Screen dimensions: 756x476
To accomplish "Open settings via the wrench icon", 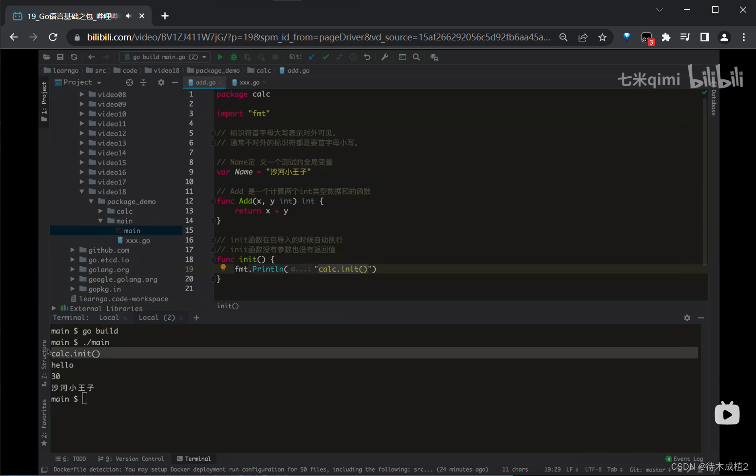I will point(385,57).
